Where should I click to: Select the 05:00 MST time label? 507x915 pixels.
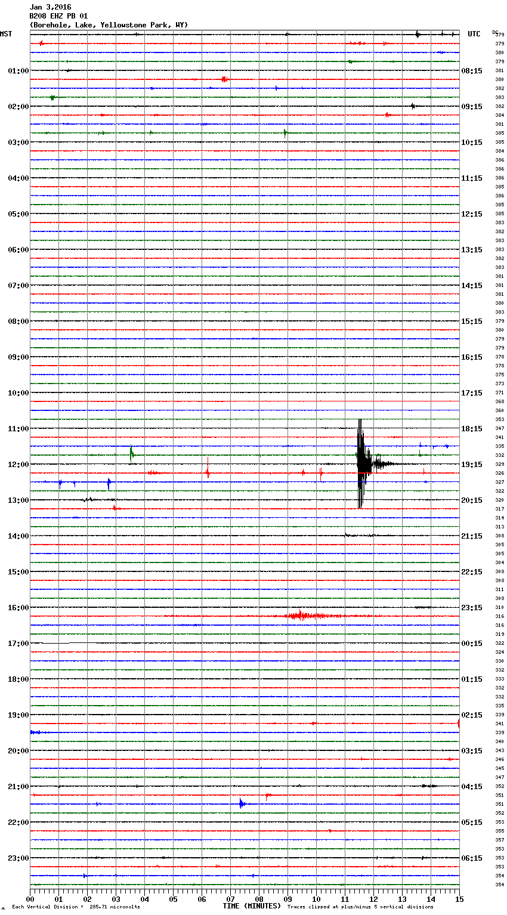18,214
